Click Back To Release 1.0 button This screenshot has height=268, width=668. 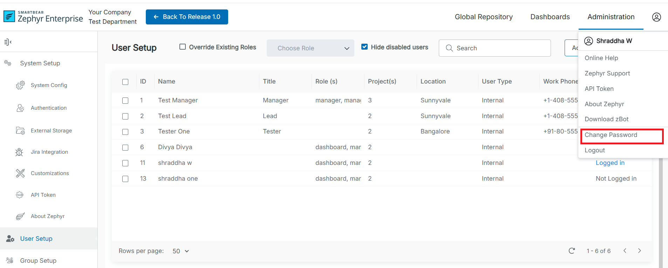pyautogui.click(x=187, y=17)
